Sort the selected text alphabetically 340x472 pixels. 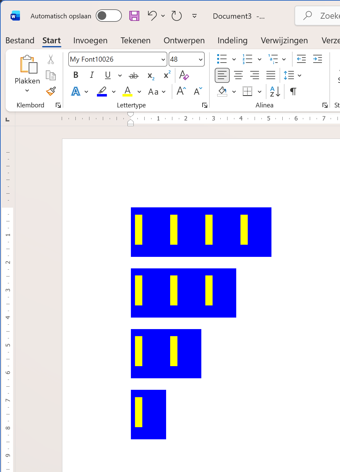(x=275, y=92)
